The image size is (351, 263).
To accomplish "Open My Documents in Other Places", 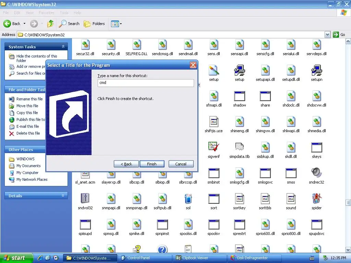I will 28,166.
